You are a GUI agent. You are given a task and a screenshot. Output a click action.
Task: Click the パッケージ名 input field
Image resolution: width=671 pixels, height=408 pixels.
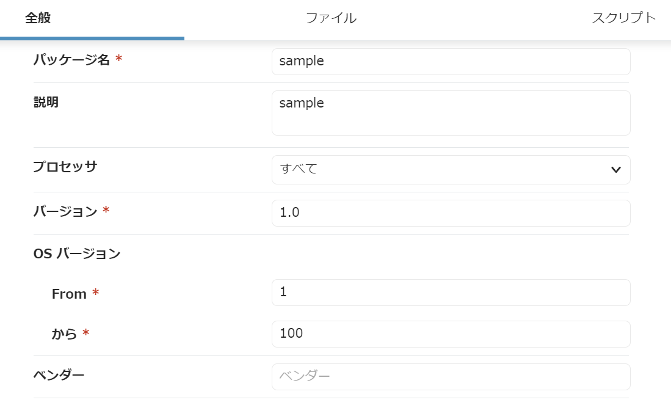[x=451, y=62]
